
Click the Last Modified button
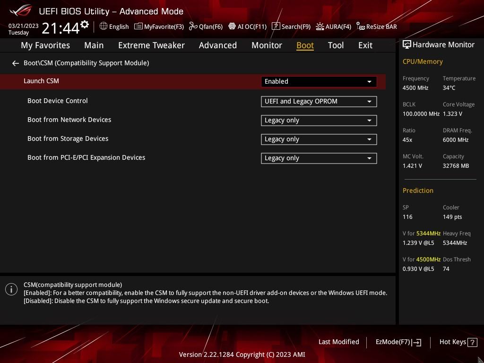pyautogui.click(x=338, y=342)
